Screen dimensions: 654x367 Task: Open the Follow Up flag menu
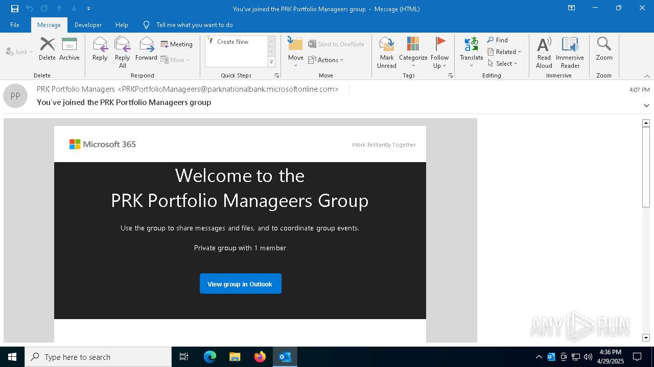[x=439, y=53]
